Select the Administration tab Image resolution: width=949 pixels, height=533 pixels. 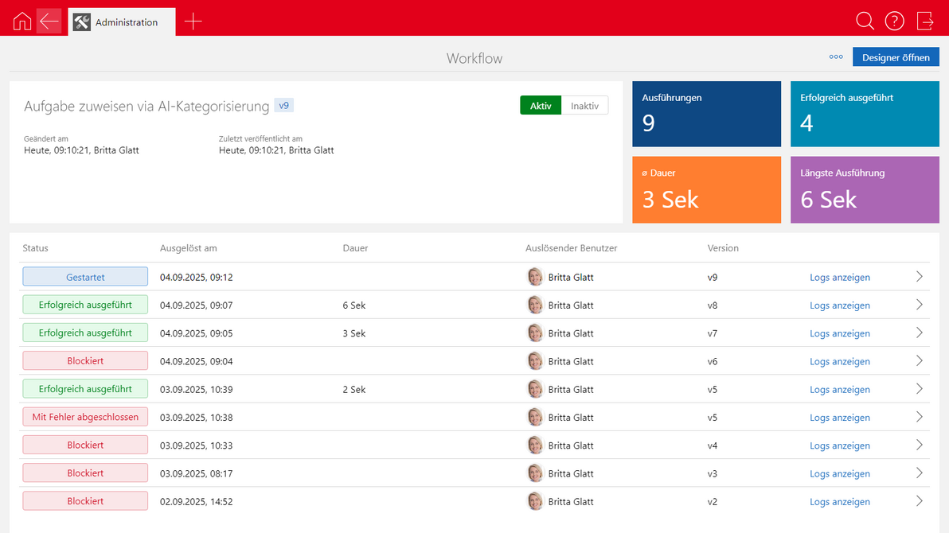tap(126, 22)
